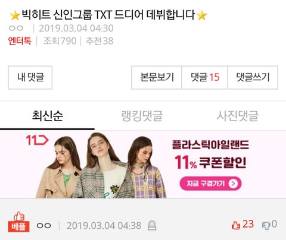Click the thumbs-down dislike icon on comment

pos(266,226)
